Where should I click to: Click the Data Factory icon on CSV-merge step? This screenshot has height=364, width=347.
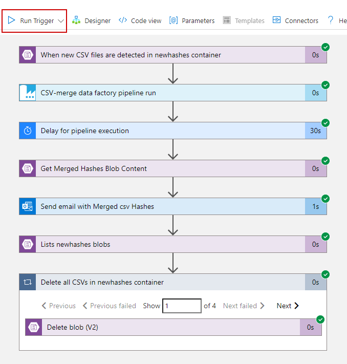tap(28, 93)
